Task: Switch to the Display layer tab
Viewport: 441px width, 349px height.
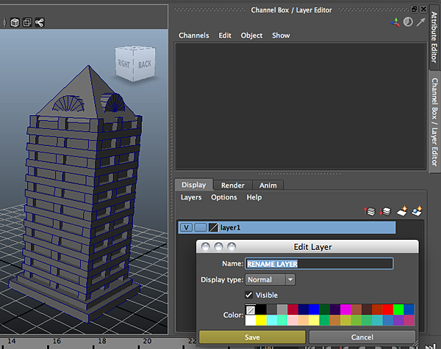Action: coord(194,185)
